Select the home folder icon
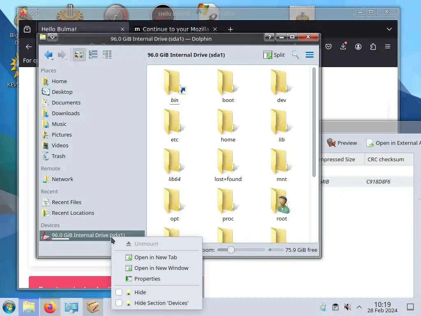The height and width of the screenshot is (316, 421). (x=228, y=122)
